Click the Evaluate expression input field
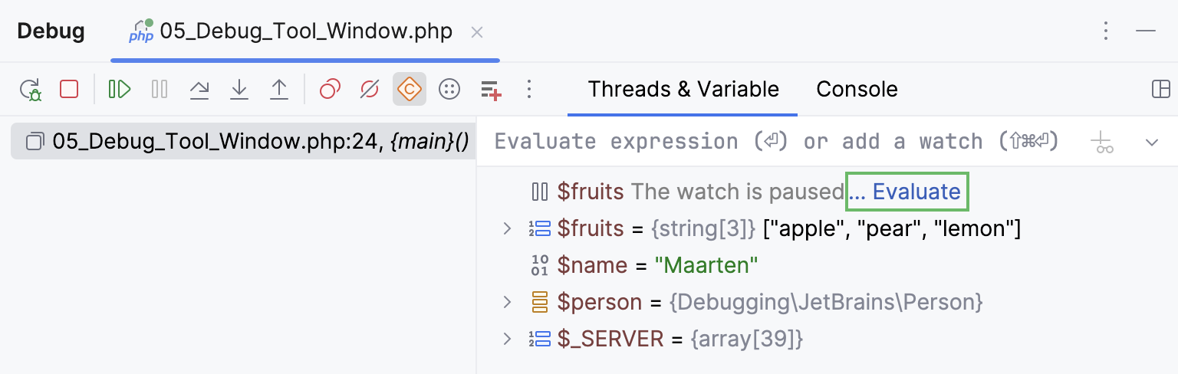1178x374 pixels. tap(775, 142)
